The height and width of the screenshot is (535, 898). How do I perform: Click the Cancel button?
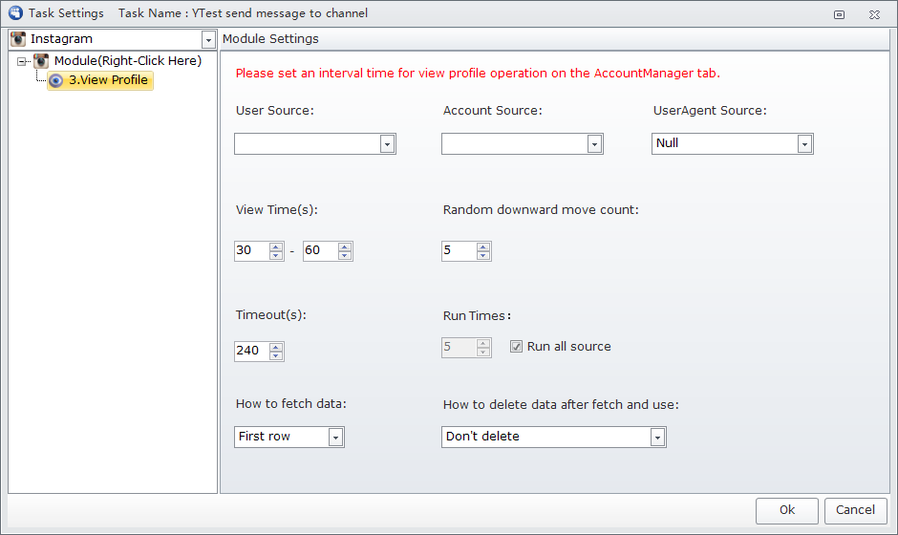click(x=856, y=510)
